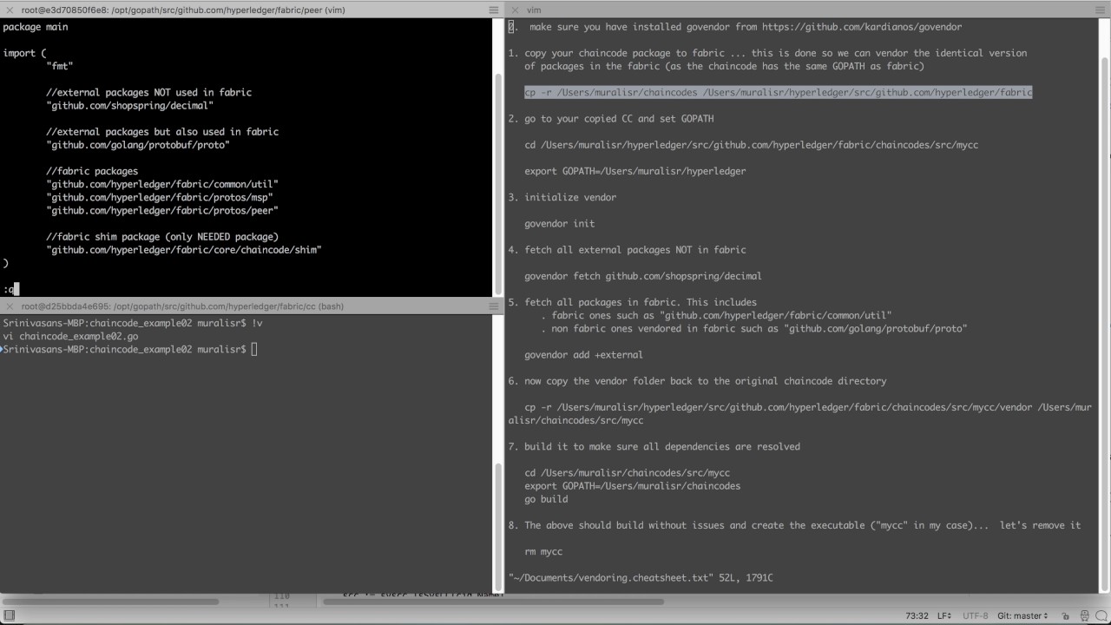Viewport: 1111px width, 625px height.
Task: Close the vim cheatsheet tab
Action: pyautogui.click(x=514, y=9)
